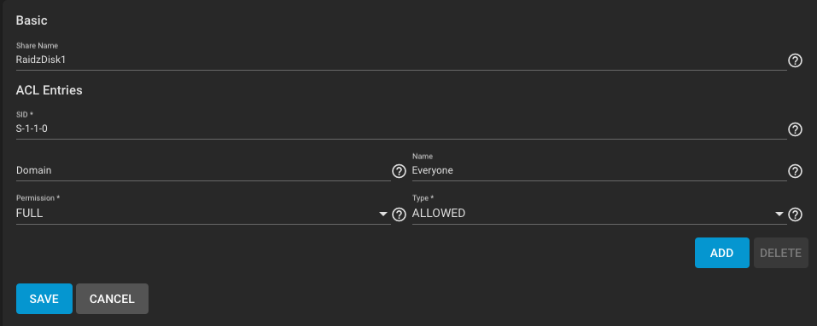
Task: Show help for the Permission dropdown
Action: click(x=399, y=214)
